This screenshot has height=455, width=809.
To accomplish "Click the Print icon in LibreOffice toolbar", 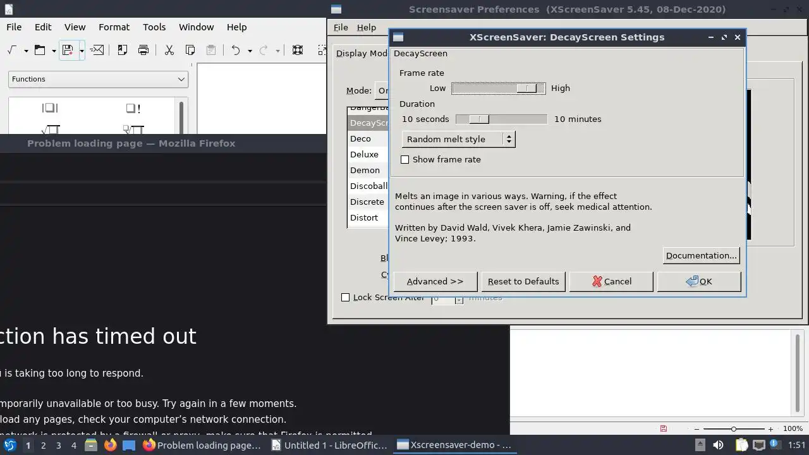I will click(x=143, y=50).
